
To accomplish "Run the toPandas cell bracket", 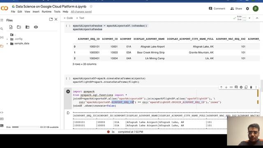I will click(68, 26).
